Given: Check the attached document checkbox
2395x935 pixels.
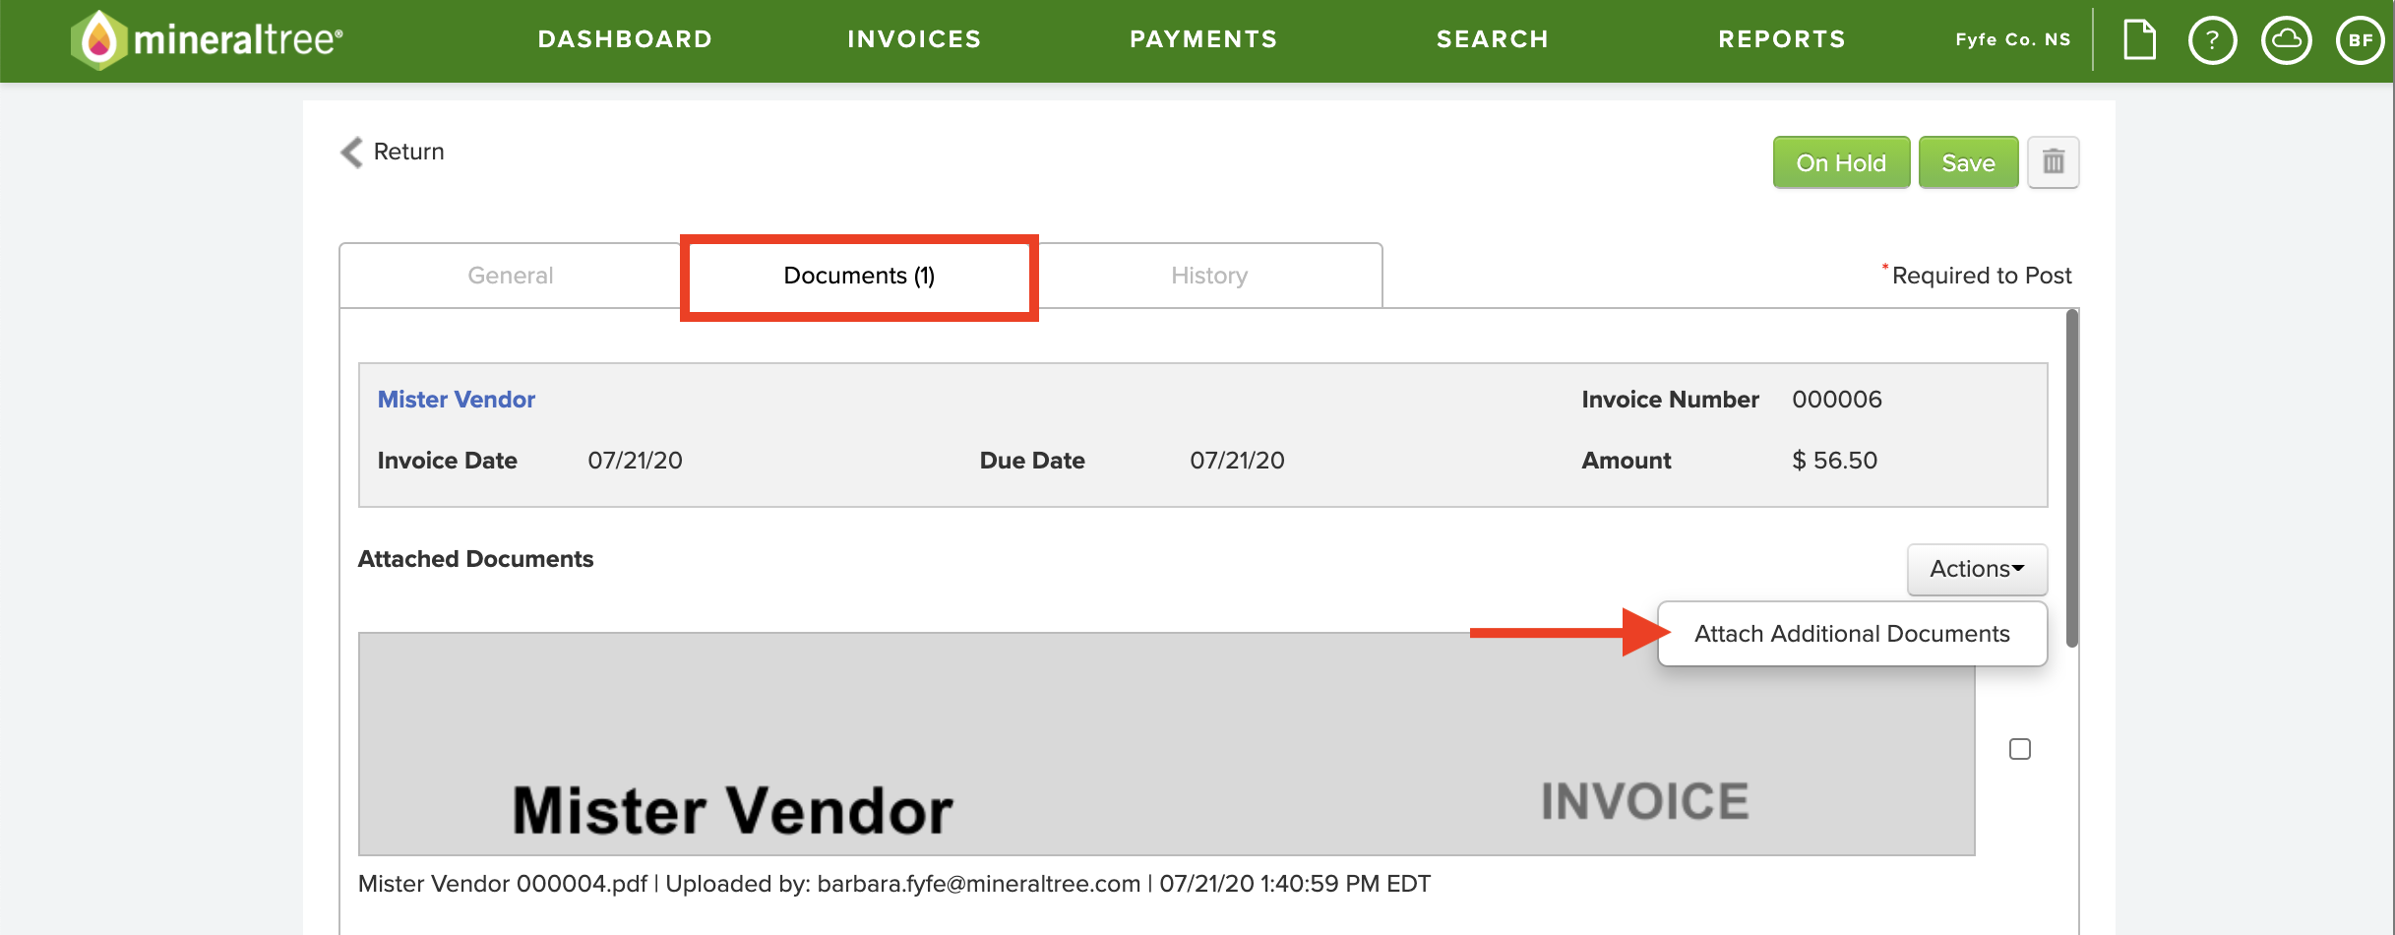Looking at the screenshot, I should [x=2019, y=749].
